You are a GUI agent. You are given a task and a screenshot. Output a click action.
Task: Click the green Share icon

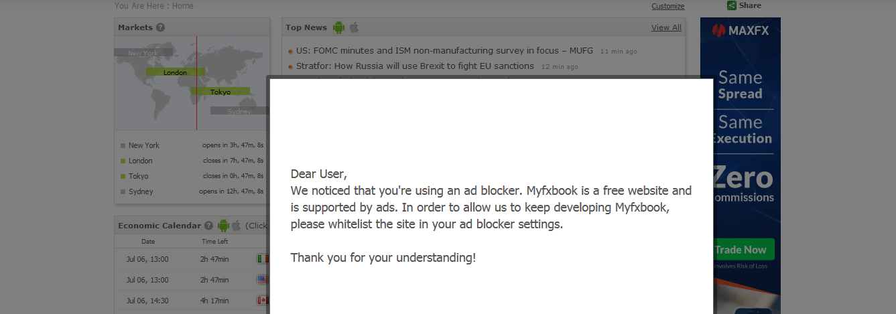point(732,5)
